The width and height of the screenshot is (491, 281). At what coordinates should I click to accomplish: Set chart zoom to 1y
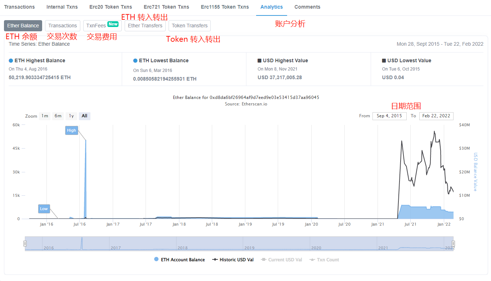click(x=71, y=116)
